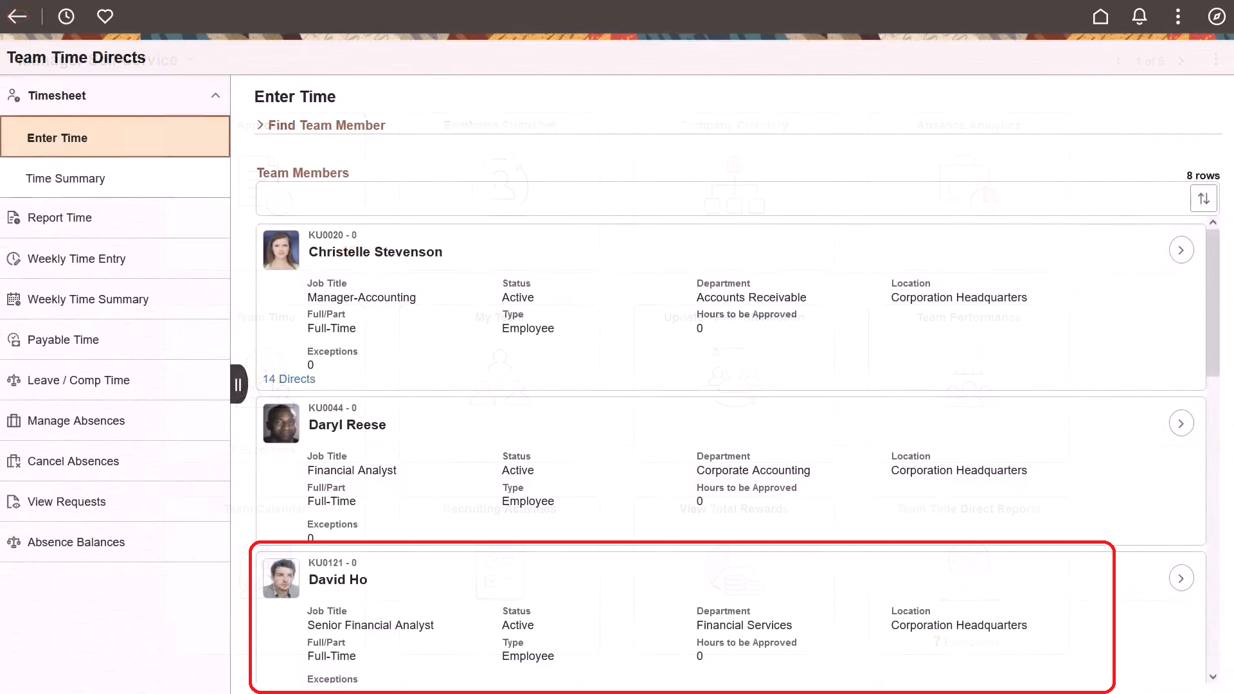Click the back arrow in top bar
Image resolution: width=1234 pixels, height=694 pixels.
pyautogui.click(x=17, y=17)
